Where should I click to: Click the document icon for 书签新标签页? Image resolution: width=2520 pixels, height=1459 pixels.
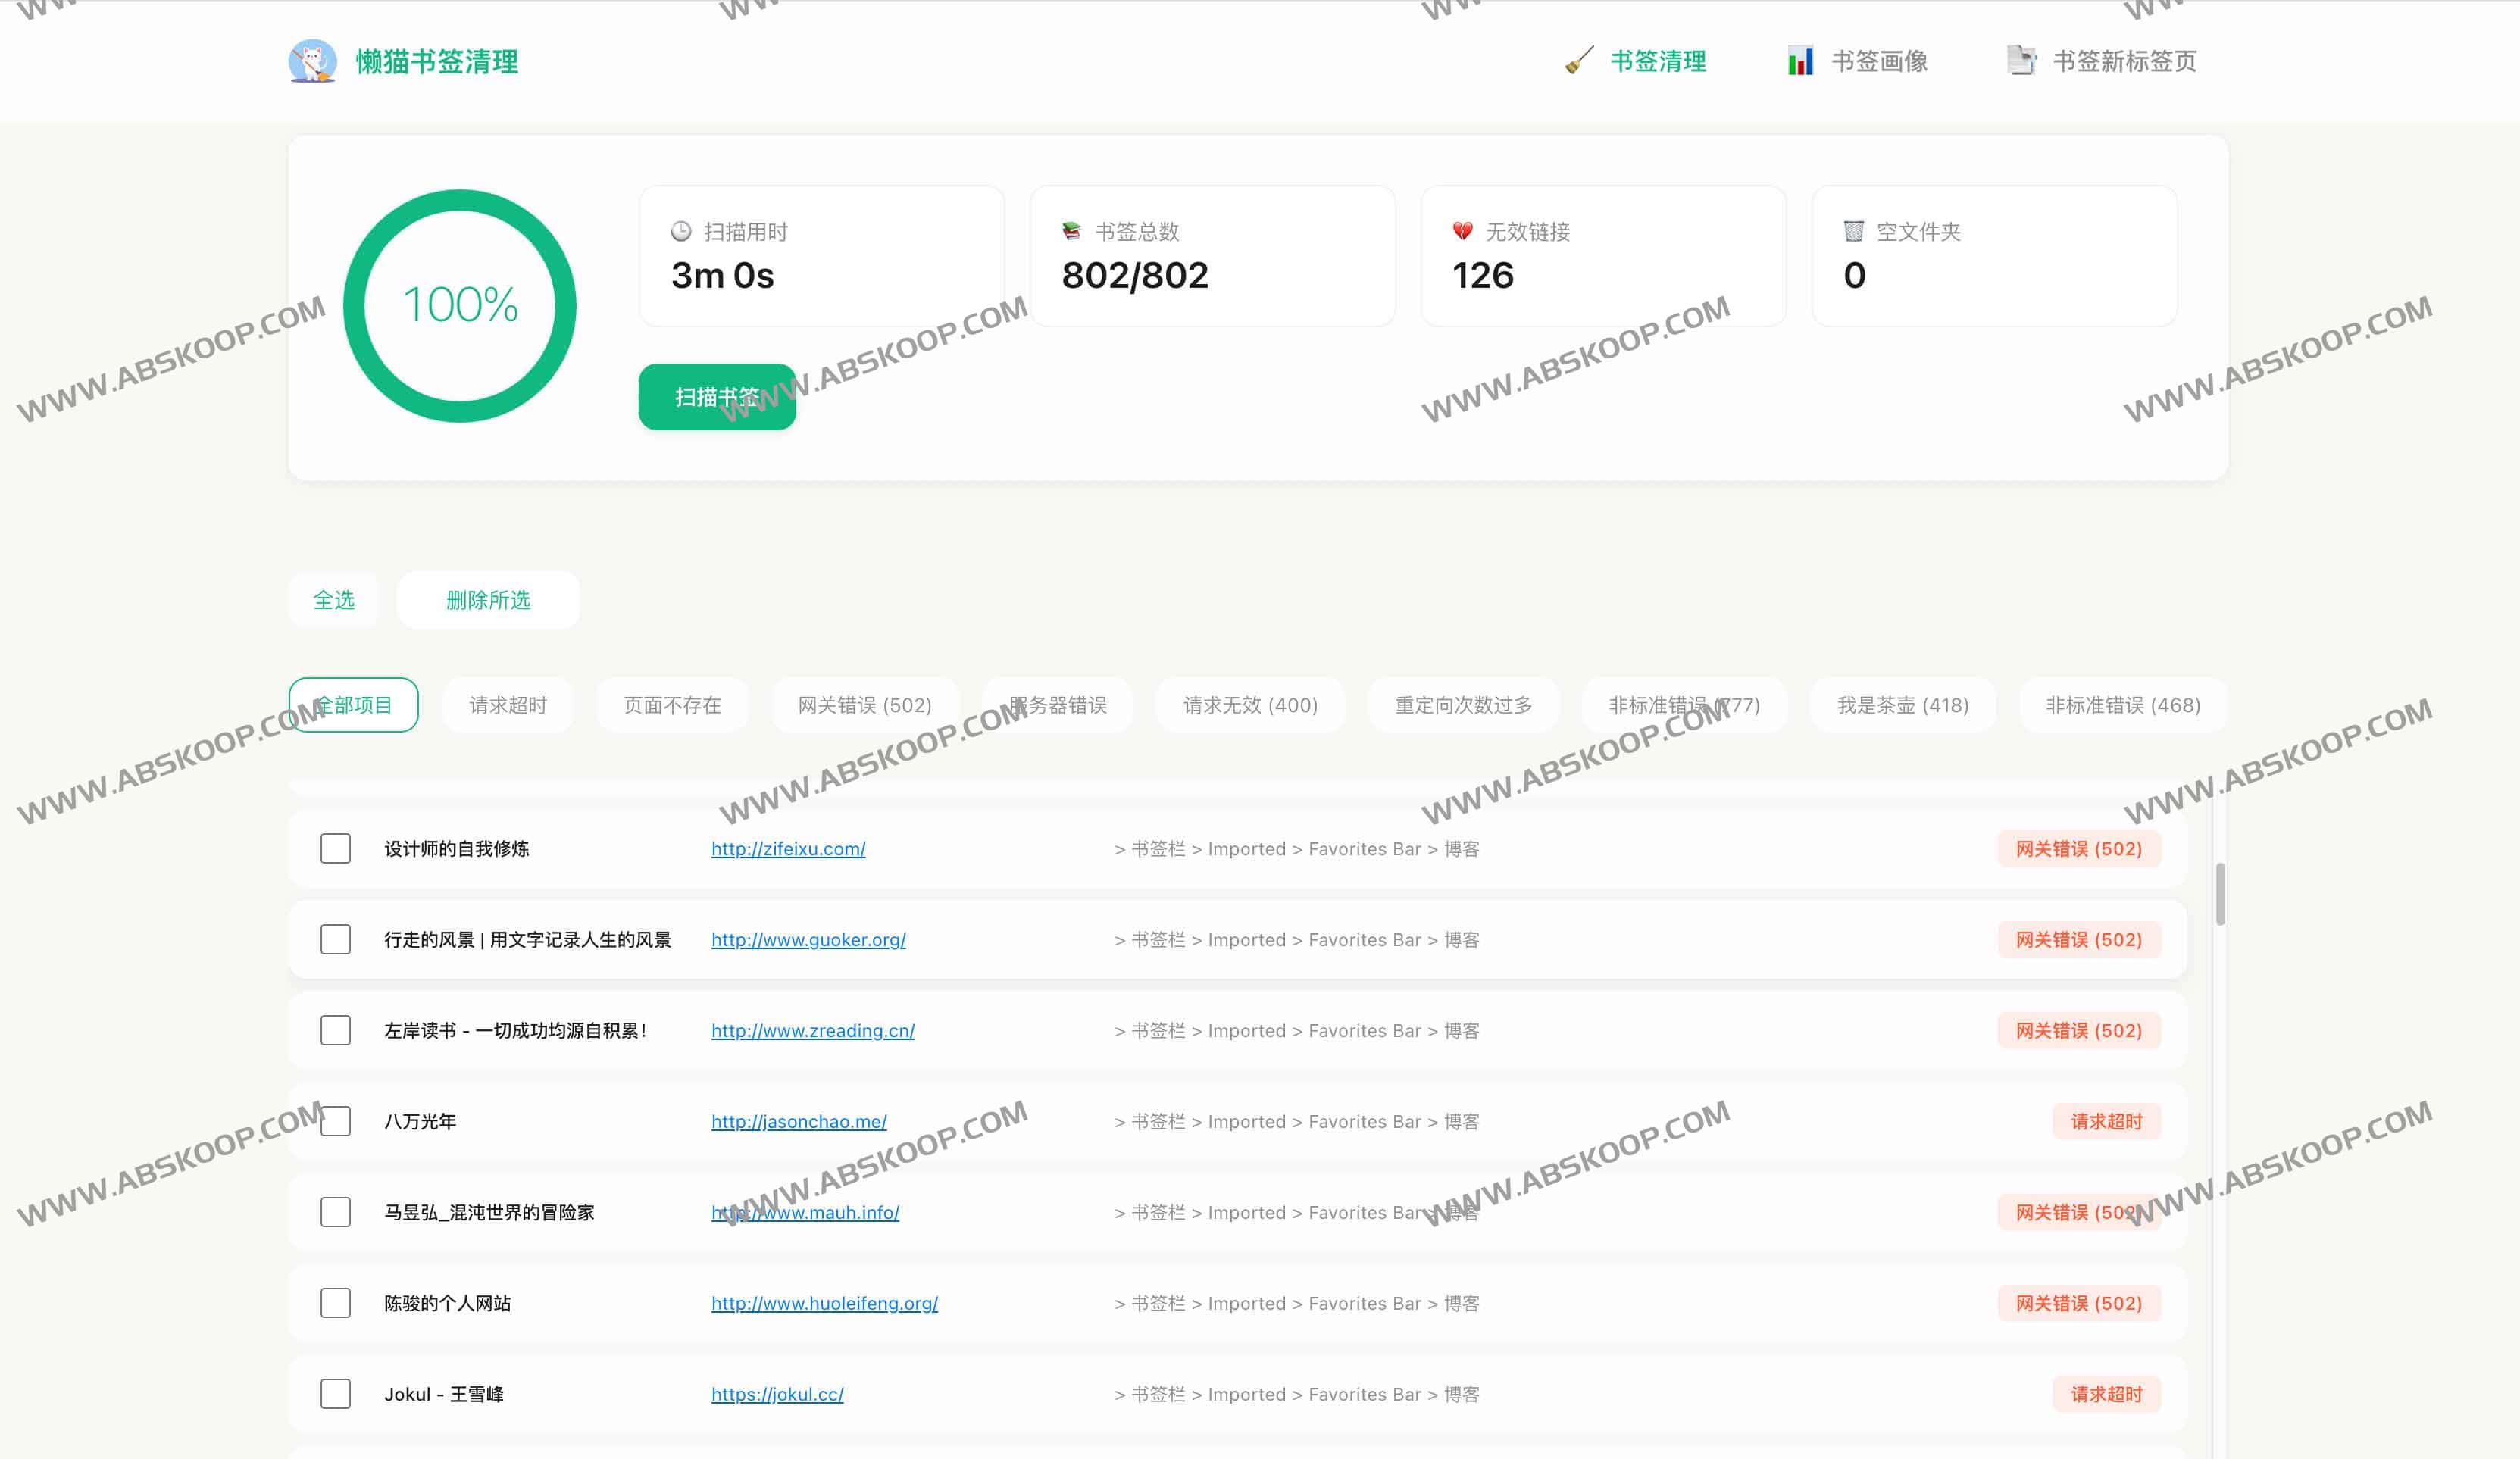click(x=2021, y=61)
